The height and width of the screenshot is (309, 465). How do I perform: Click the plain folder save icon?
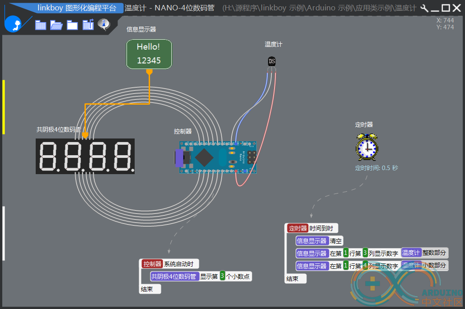[x=72, y=25]
